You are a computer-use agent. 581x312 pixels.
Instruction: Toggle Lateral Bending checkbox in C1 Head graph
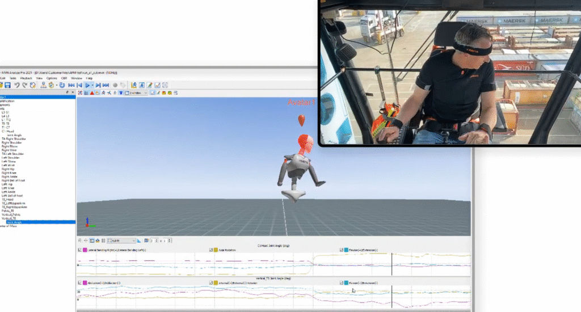tap(79, 250)
